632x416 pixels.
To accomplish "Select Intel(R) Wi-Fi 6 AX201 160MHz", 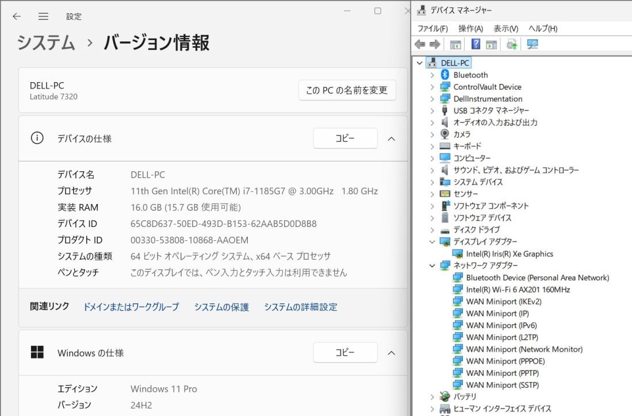I will [518, 290].
